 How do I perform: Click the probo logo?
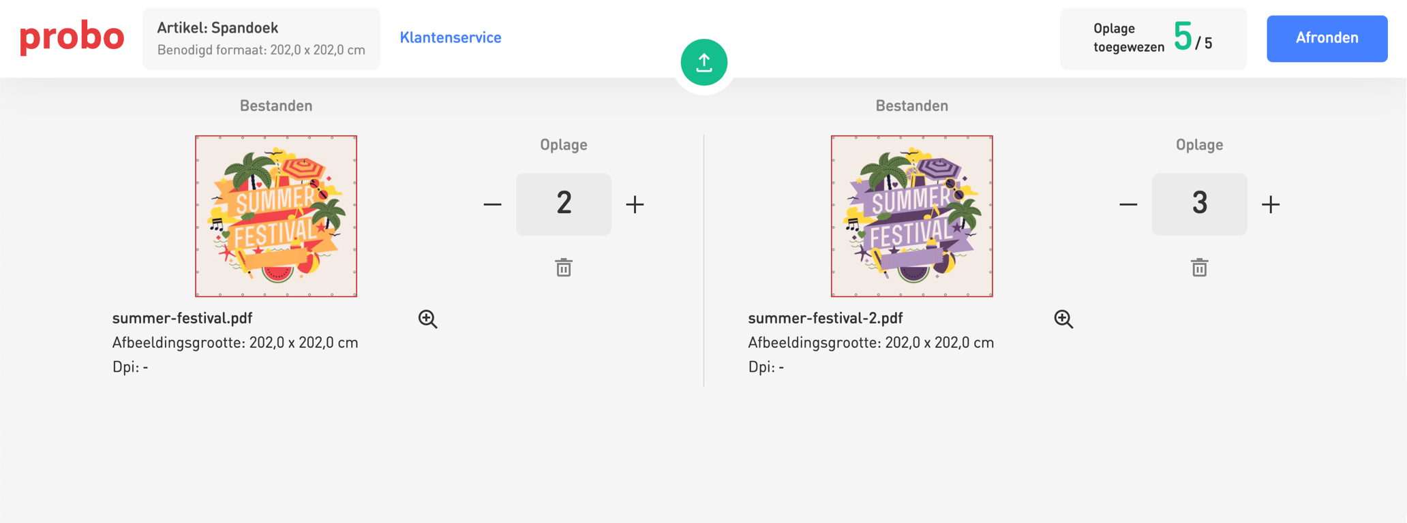tap(72, 37)
